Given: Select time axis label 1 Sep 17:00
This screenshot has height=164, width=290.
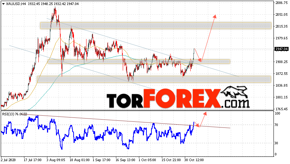Looking at the screenshot, I should 102,160.
